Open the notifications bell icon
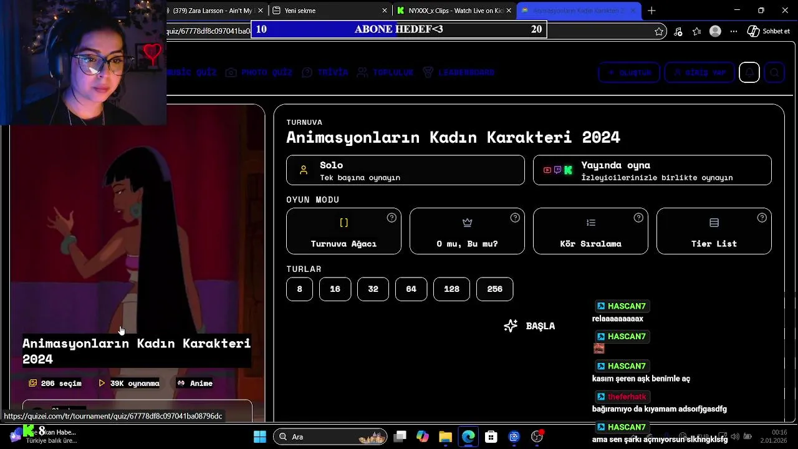The image size is (798, 449). 749,72
